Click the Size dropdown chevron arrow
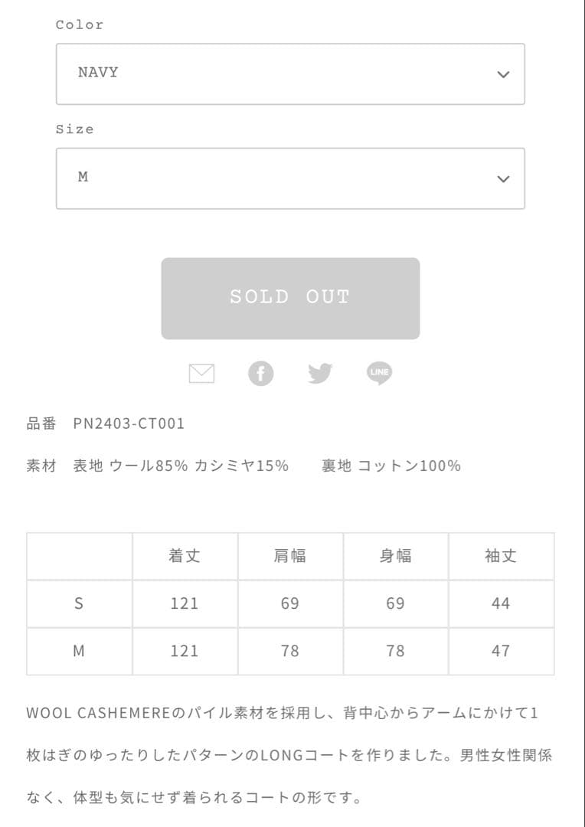Viewport: 585px width, 827px height. coord(502,178)
